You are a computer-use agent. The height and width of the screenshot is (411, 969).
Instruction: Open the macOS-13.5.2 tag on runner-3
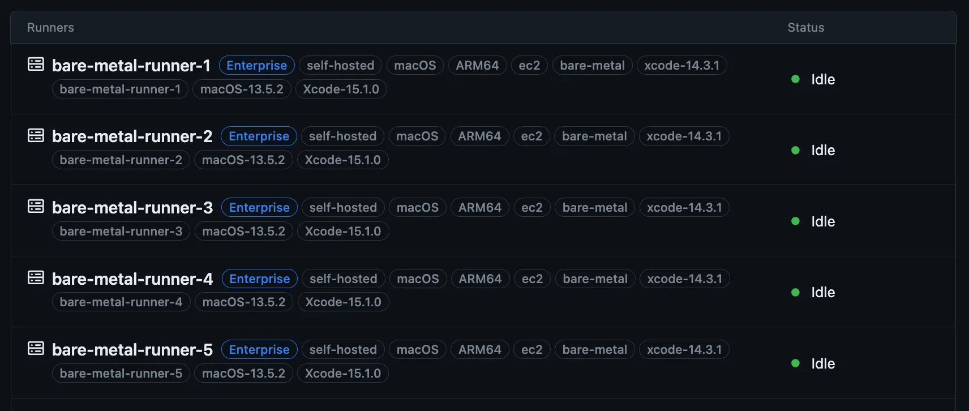[x=243, y=231]
